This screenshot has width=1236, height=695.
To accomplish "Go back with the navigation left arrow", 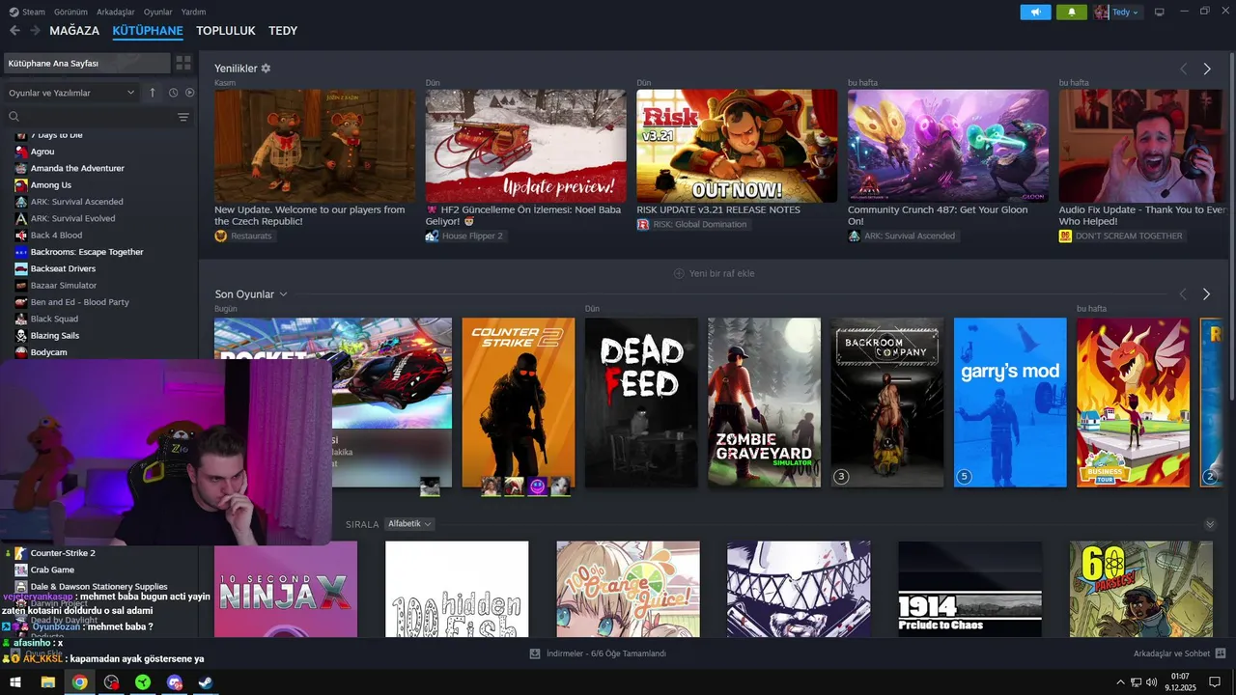I will (14, 31).
